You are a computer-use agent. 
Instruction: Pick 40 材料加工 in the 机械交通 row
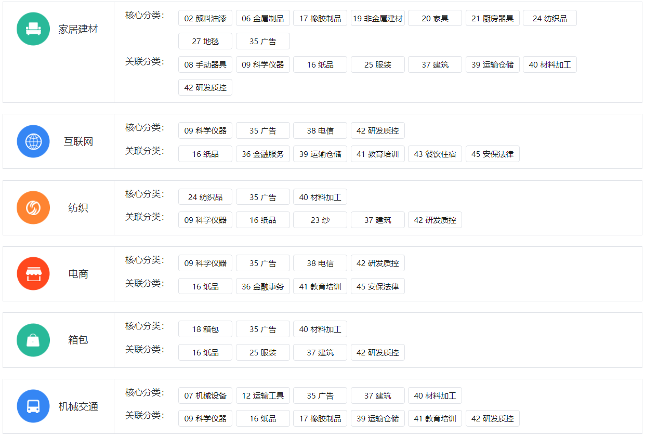[435, 395]
